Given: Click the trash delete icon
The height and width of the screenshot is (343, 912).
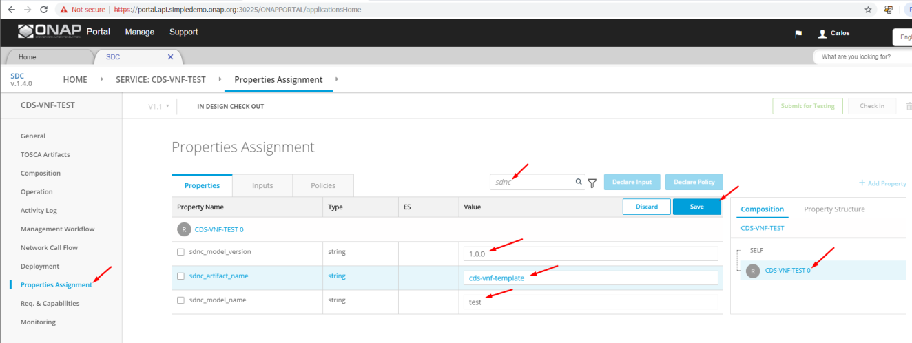Looking at the screenshot, I should tap(909, 106).
